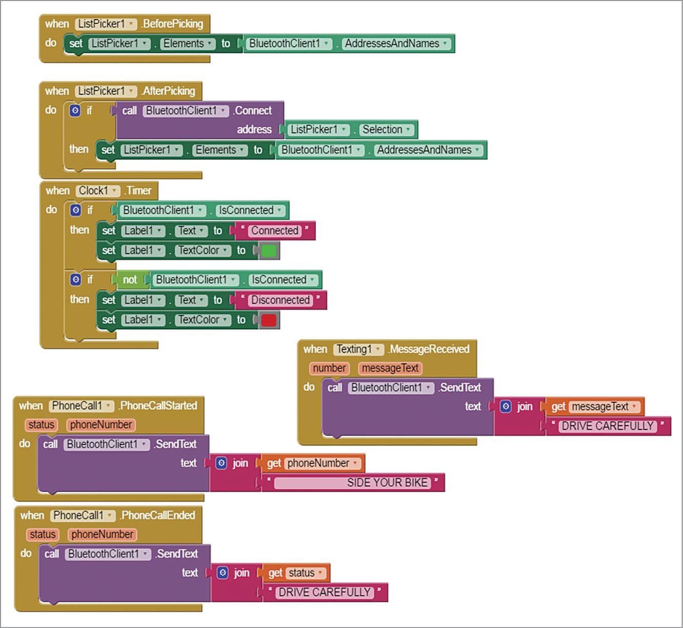Viewport: 683px width, 628px height.
Task: Open the Texting1 component dropdown
Action: pos(378,349)
